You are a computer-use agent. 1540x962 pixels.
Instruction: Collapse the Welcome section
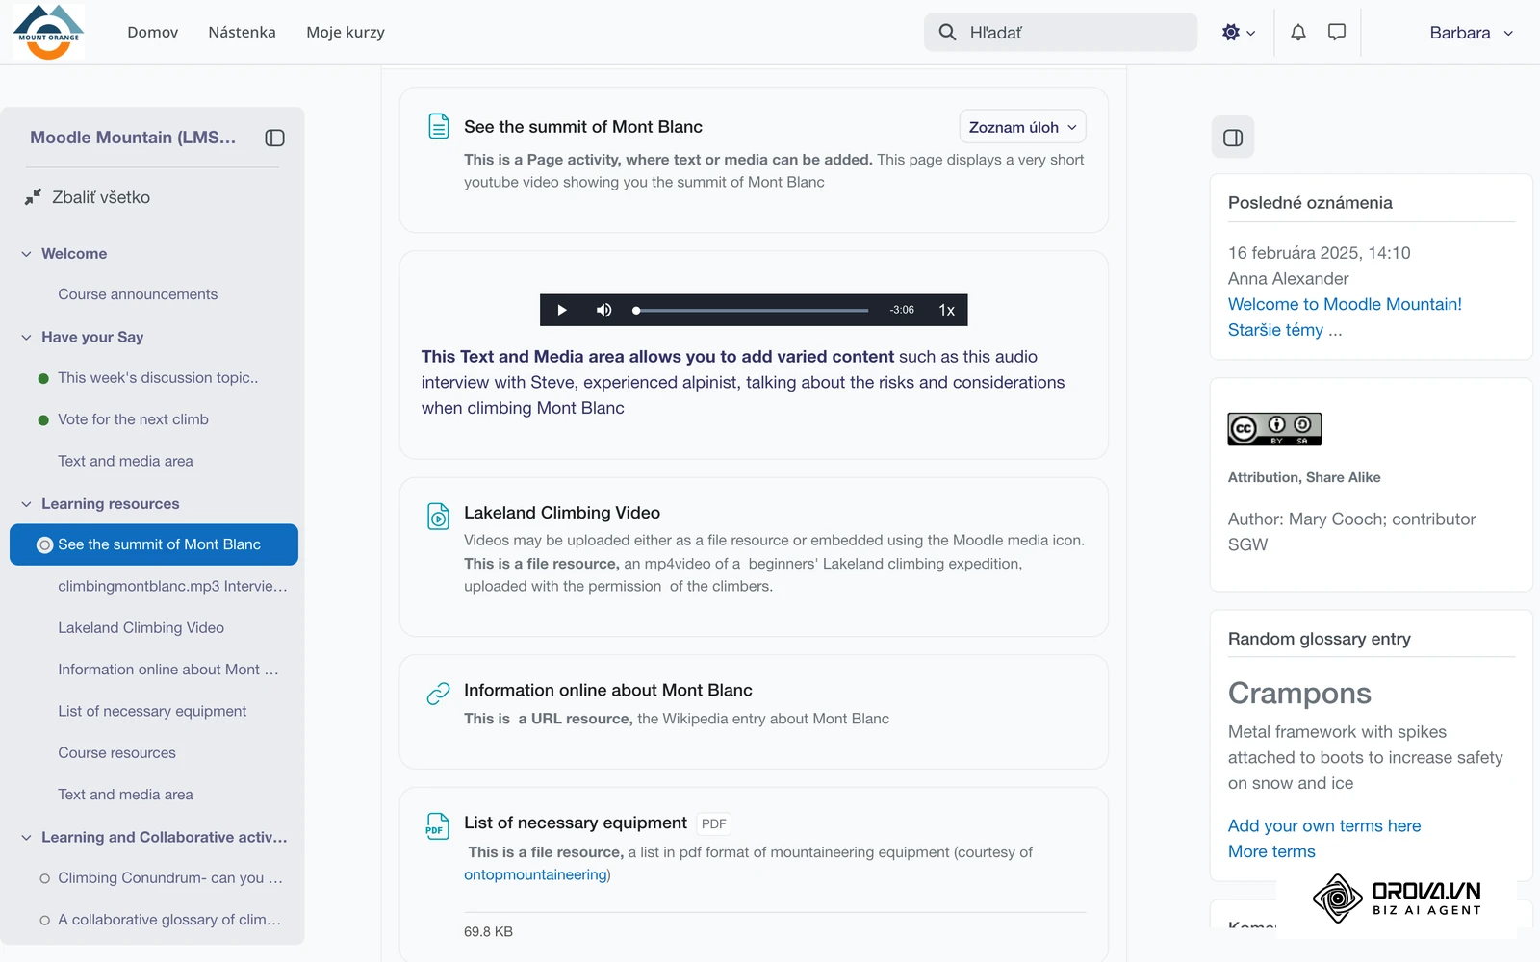[x=26, y=254]
